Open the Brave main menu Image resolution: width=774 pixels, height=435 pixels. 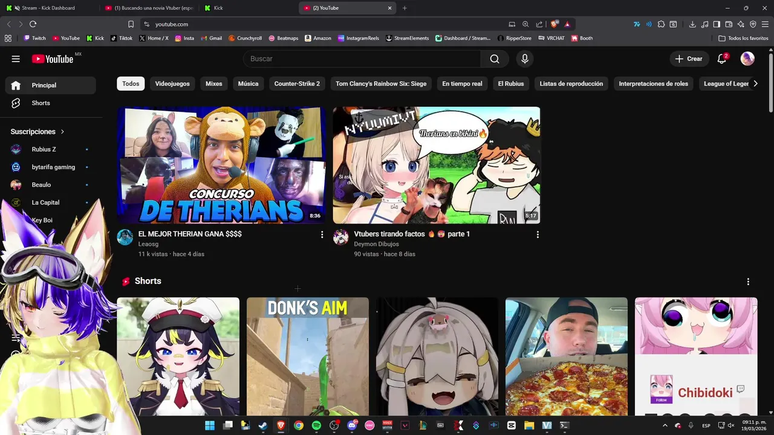point(765,24)
